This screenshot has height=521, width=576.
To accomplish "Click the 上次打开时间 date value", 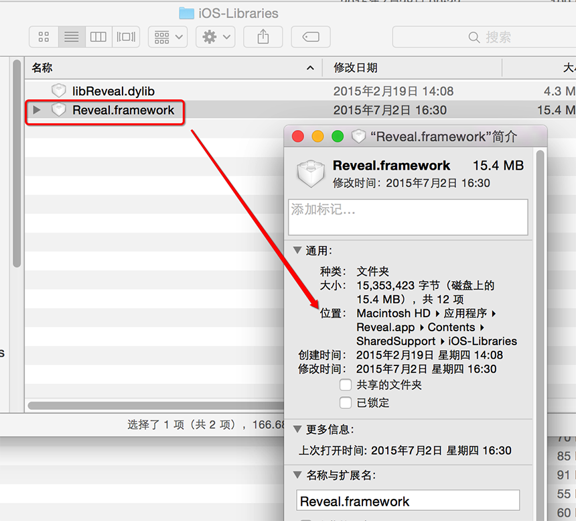I will point(441,451).
